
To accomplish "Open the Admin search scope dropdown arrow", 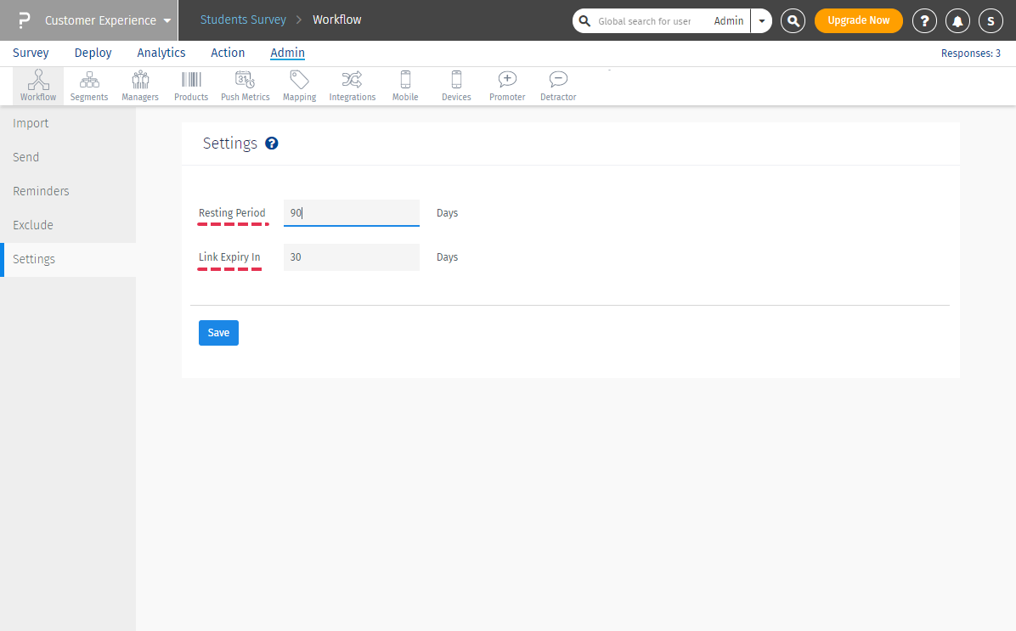I will [761, 21].
